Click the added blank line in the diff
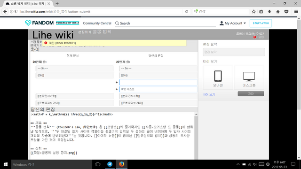301x169 pixels. (x=158, y=82)
